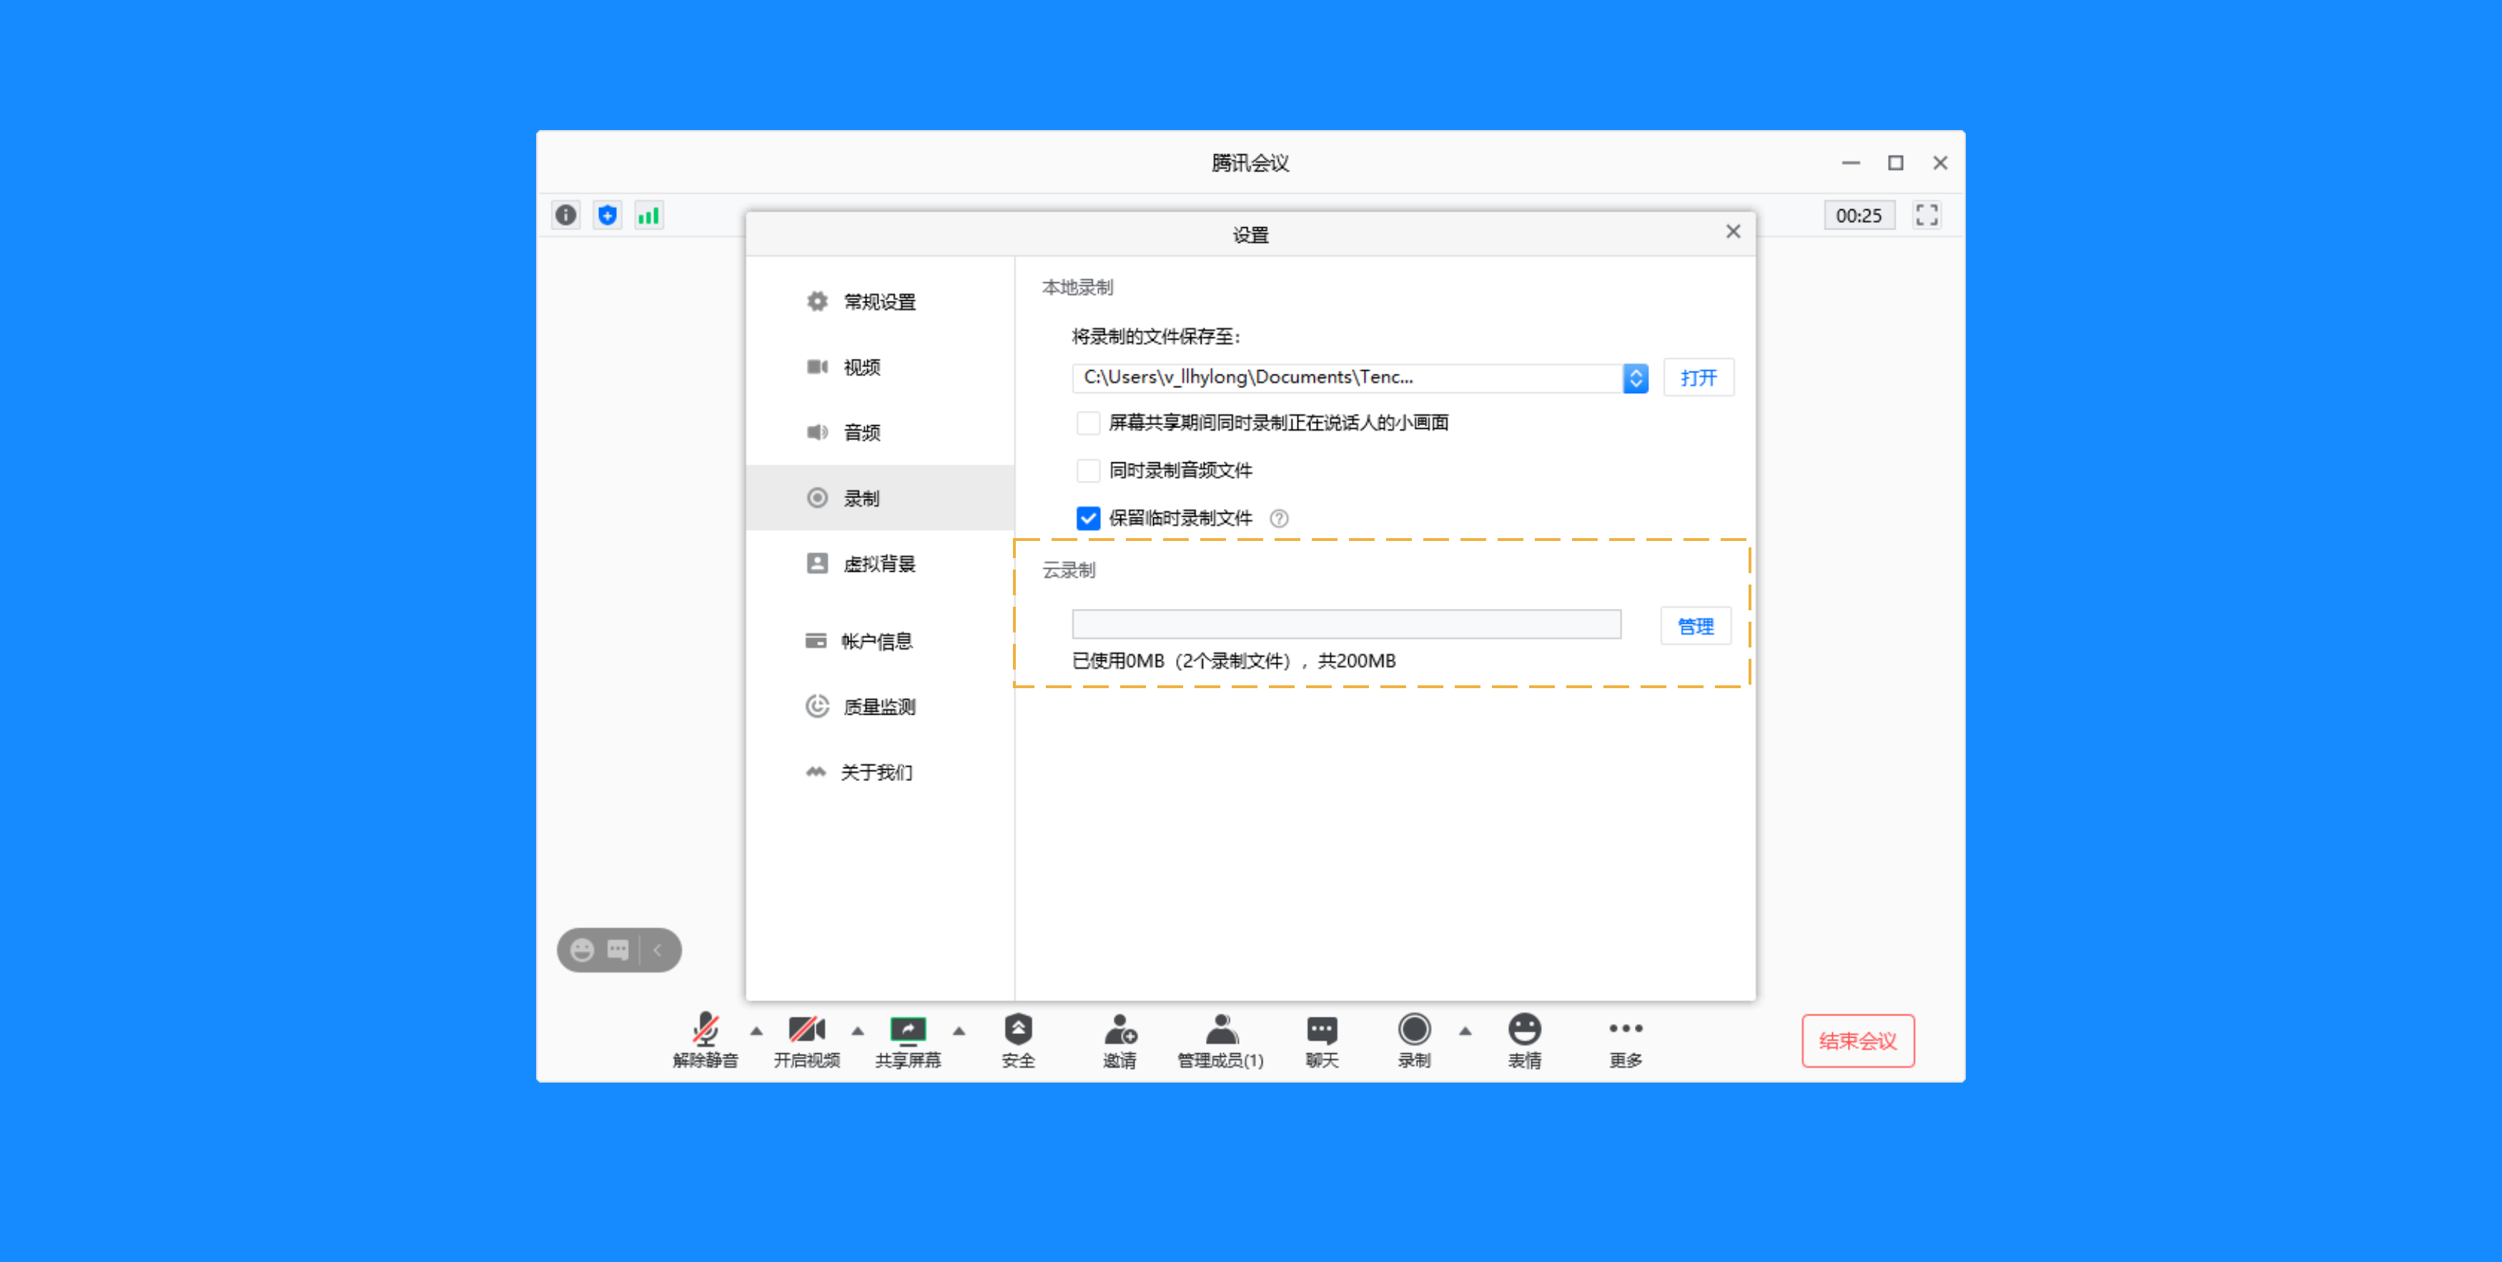Open the 关于我们 page
This screenshot has width=2502, height=1262.
click(881, 772)
